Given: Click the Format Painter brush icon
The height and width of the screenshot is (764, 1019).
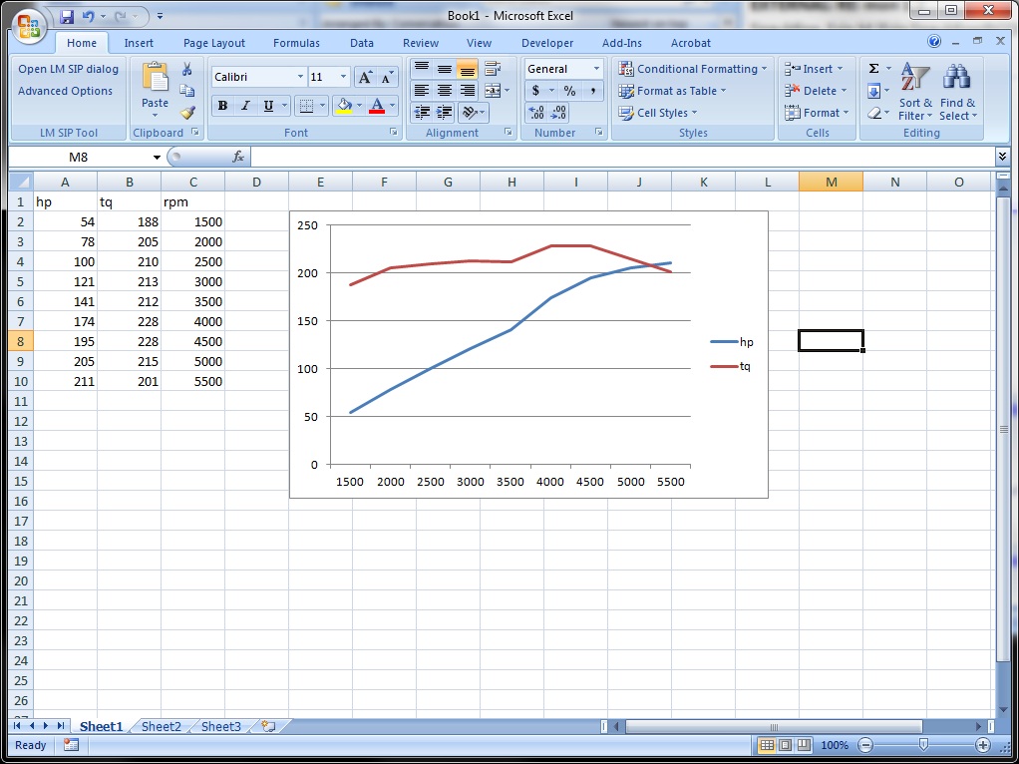Looking at the screenshot, I should [x=186, y=112].
